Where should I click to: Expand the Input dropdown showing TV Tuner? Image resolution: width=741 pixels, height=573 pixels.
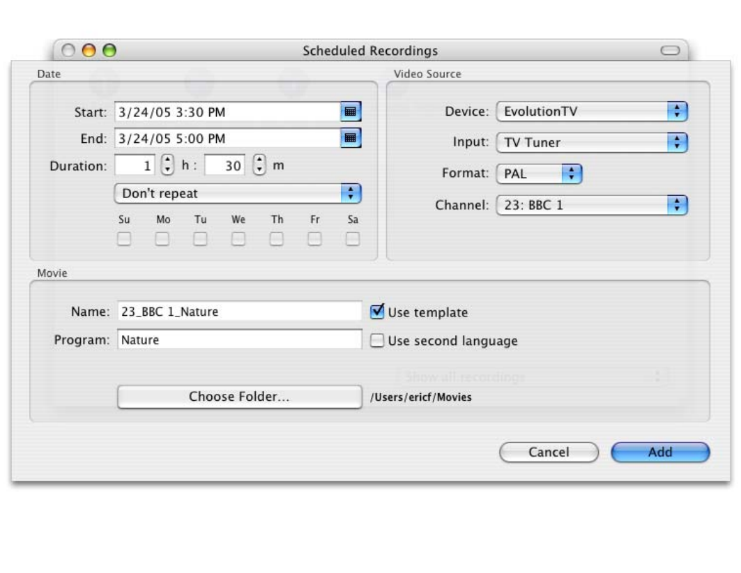pyautogui.click(x=592, y=143)
